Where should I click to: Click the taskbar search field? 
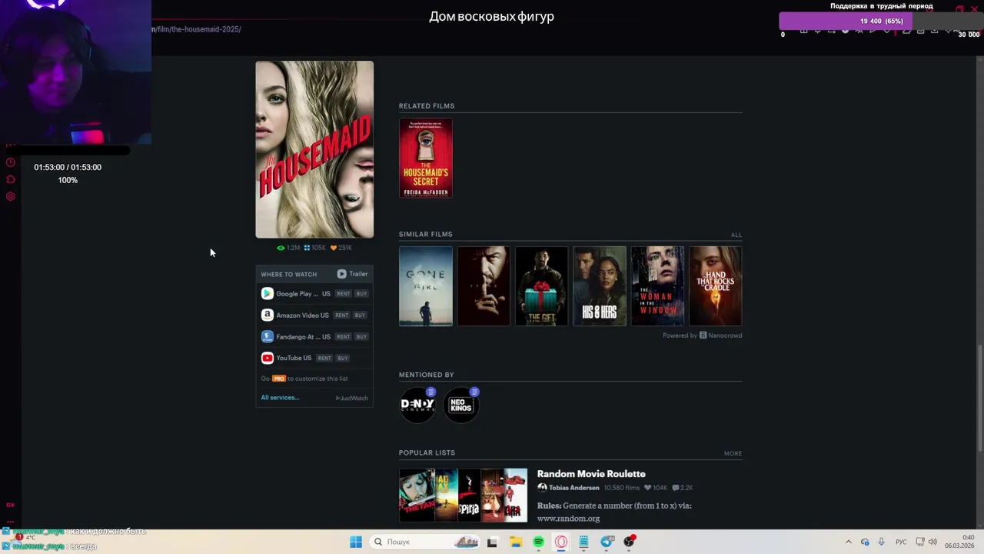point(424,542)
